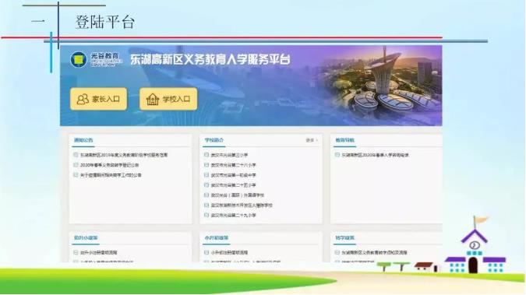
Task: Select the 学校简介 panel heading
Action: [x=214, y=140]
